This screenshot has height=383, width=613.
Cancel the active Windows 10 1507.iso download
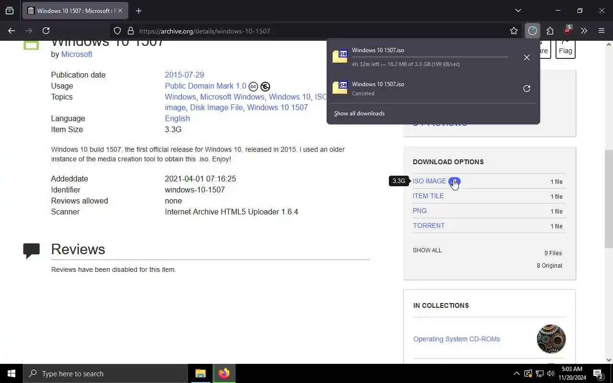(526, 57)
